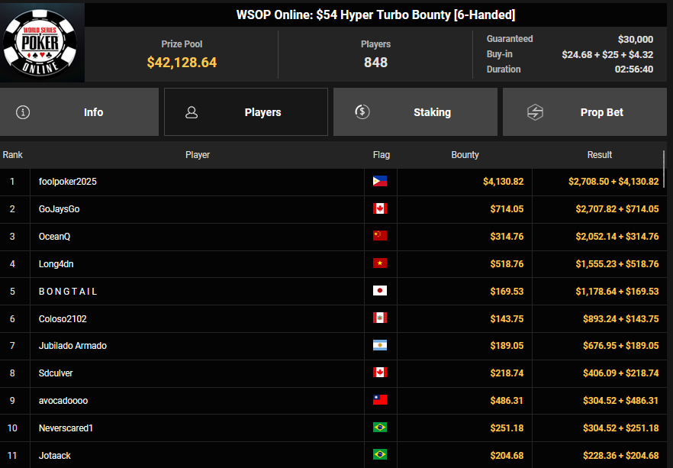Image resolution: width=673 pixels, height=468 pixels.
Task: Click the Argentina flag for Jubilado Armado
Action: (x=380, y=346)
